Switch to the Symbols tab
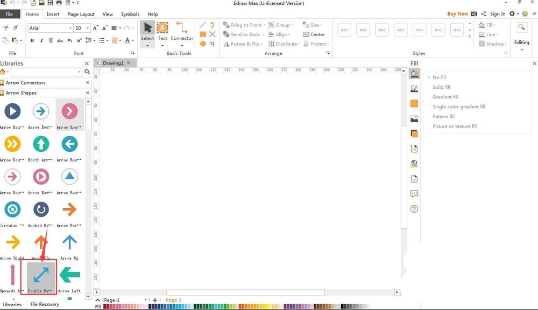The image size is (538, 310). [x=130, y=14]
